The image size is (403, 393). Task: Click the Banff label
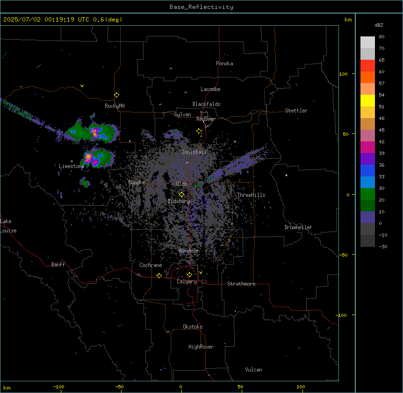pyautogui.click(x=58, y=265)
